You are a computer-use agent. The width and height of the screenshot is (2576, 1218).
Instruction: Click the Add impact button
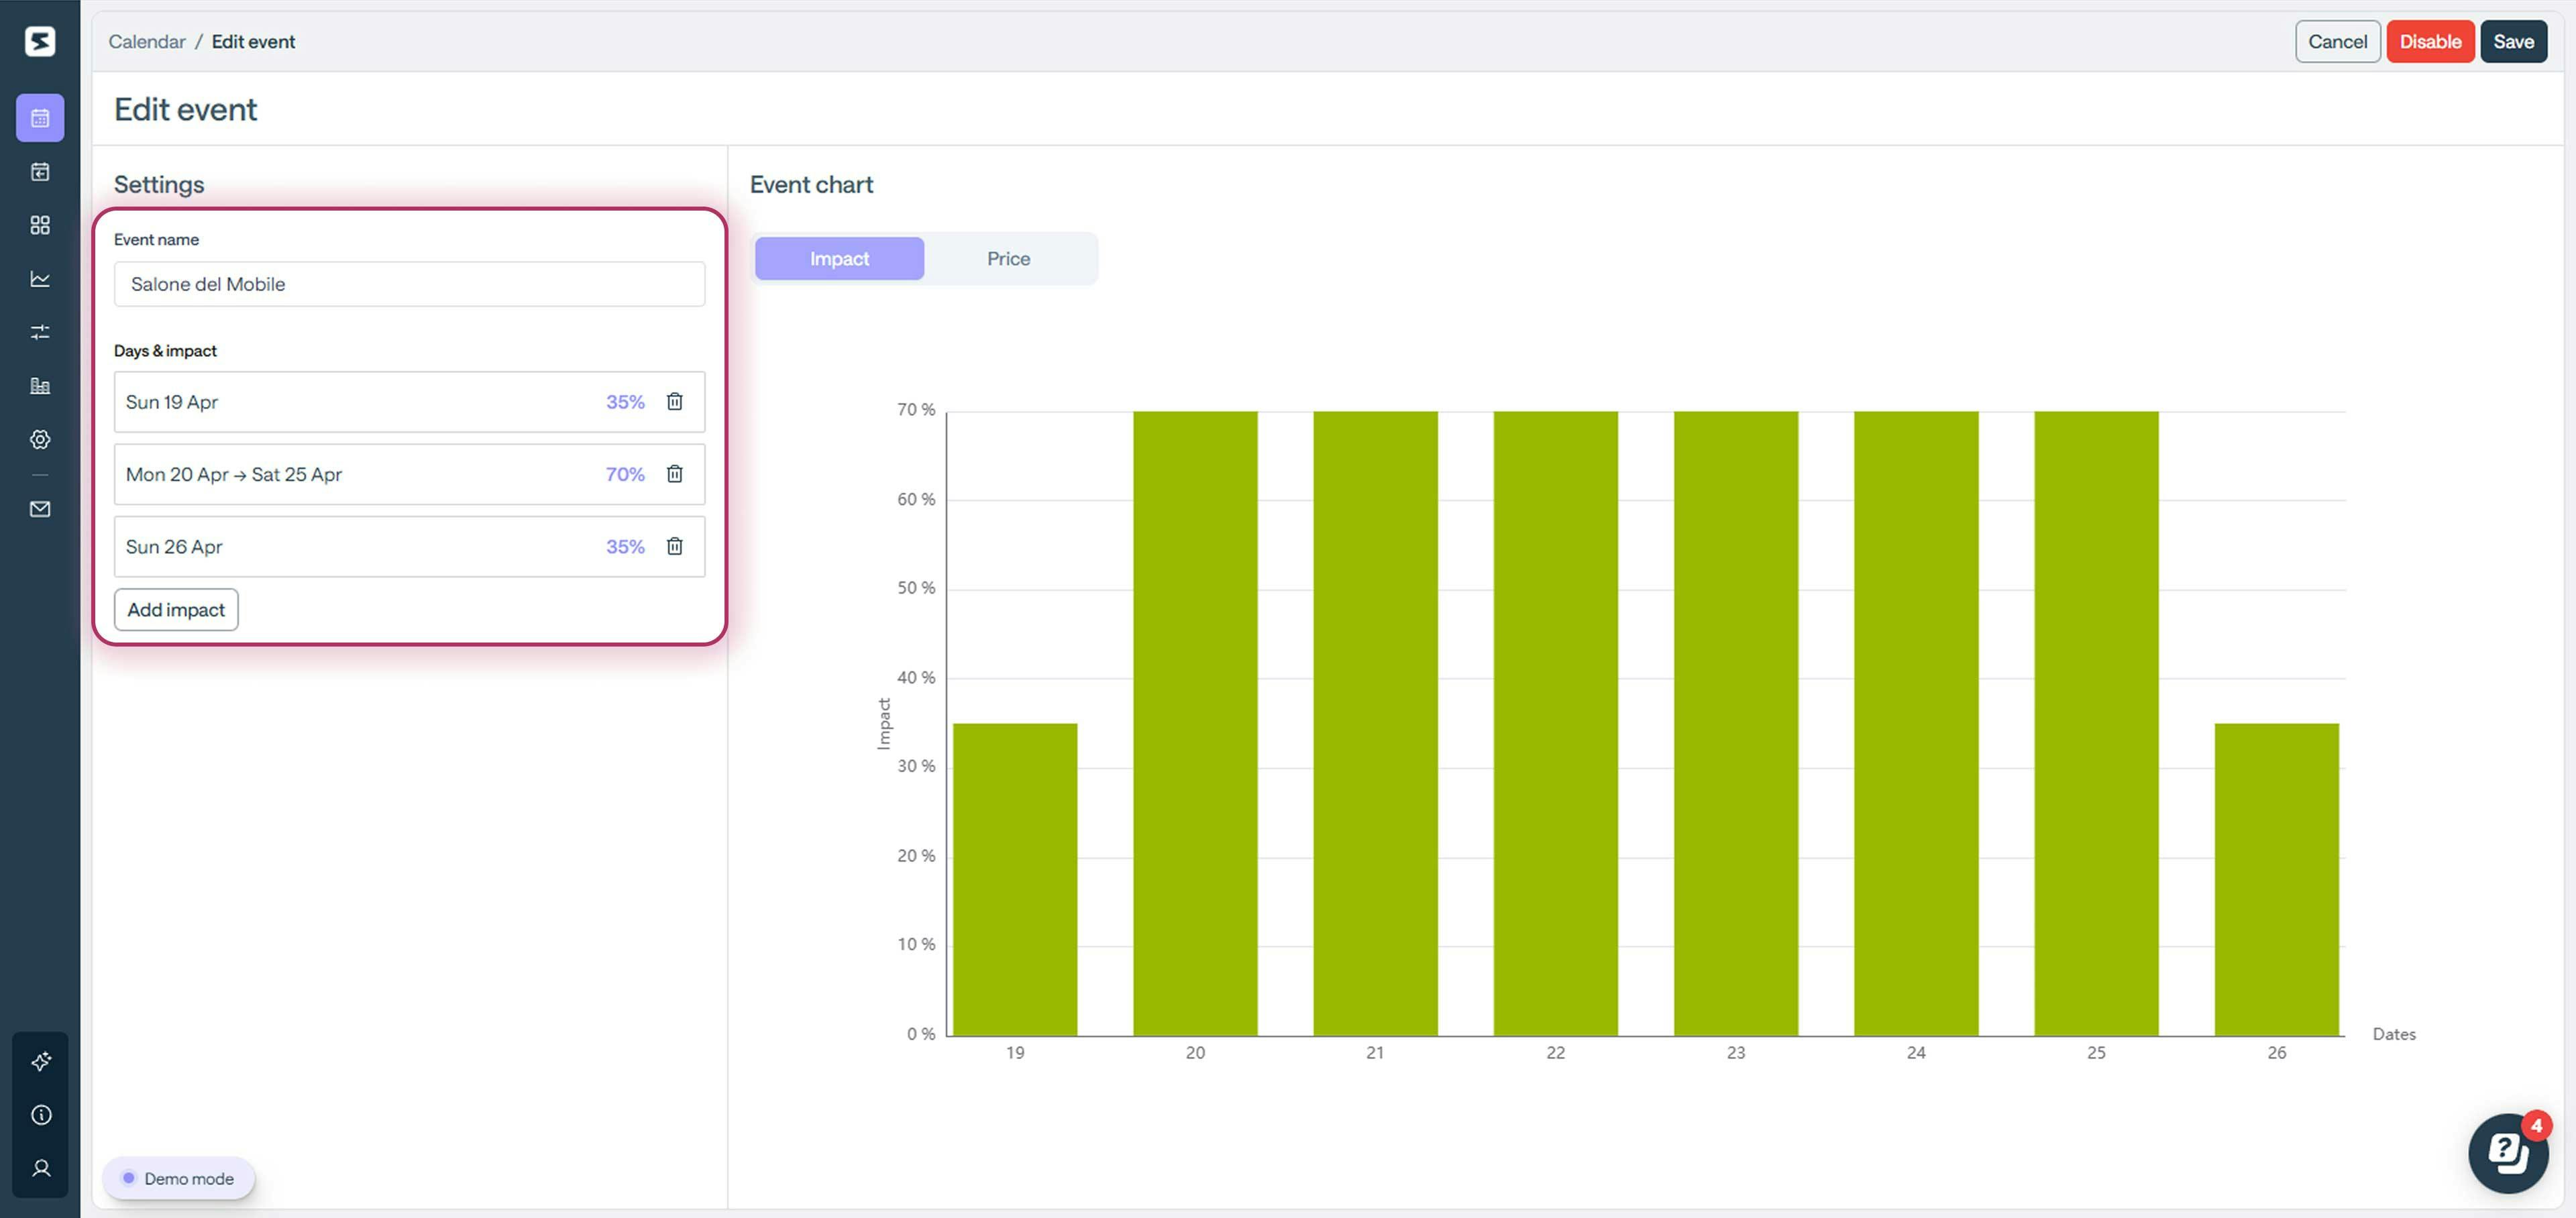click(x=175, y=609)
